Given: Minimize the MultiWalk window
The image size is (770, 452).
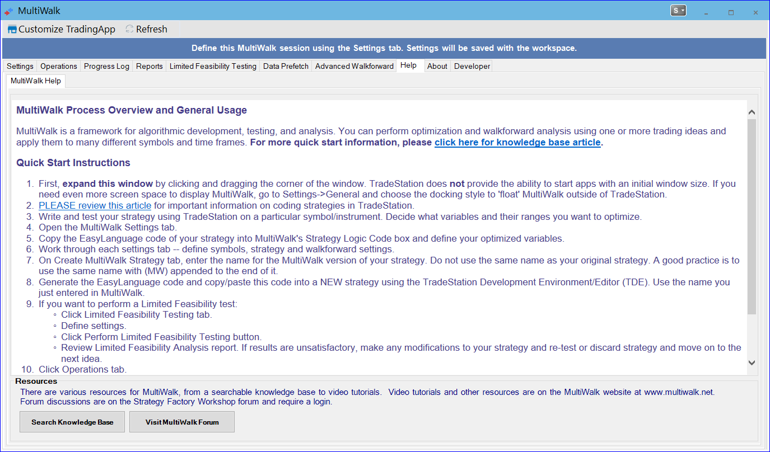Looking at the screenshot, I should 706,12.
